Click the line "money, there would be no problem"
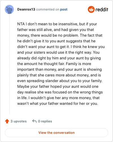 tap(48, 35)
